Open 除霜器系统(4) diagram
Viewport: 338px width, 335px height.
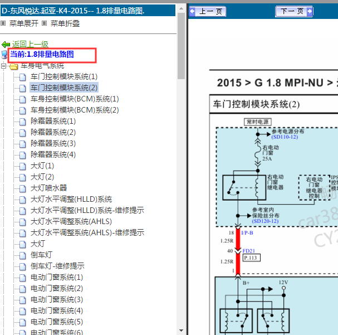point(53,154)
